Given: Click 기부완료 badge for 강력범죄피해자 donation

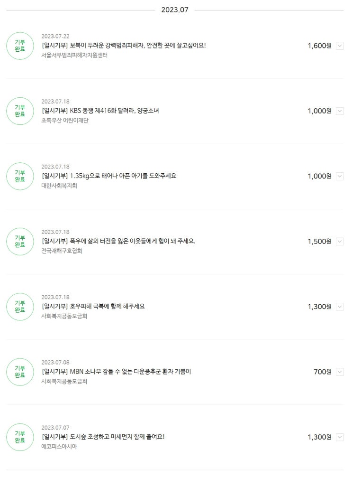Looking at the screenshot, I should point(20,46).
